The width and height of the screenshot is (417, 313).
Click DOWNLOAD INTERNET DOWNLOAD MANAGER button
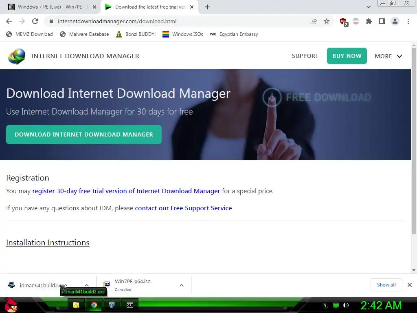pos(84,134)
